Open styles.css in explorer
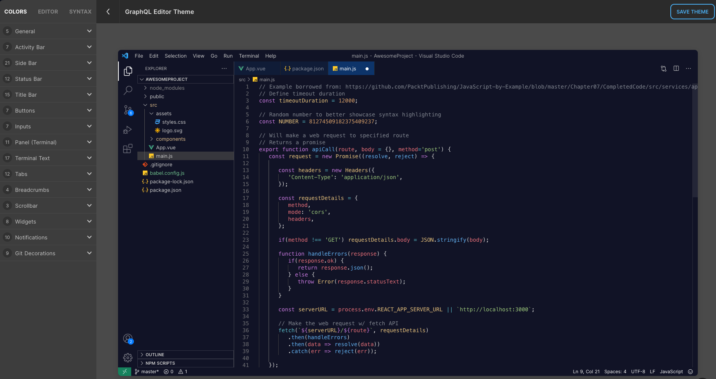716x379 pixels. [x=185, y=122]
